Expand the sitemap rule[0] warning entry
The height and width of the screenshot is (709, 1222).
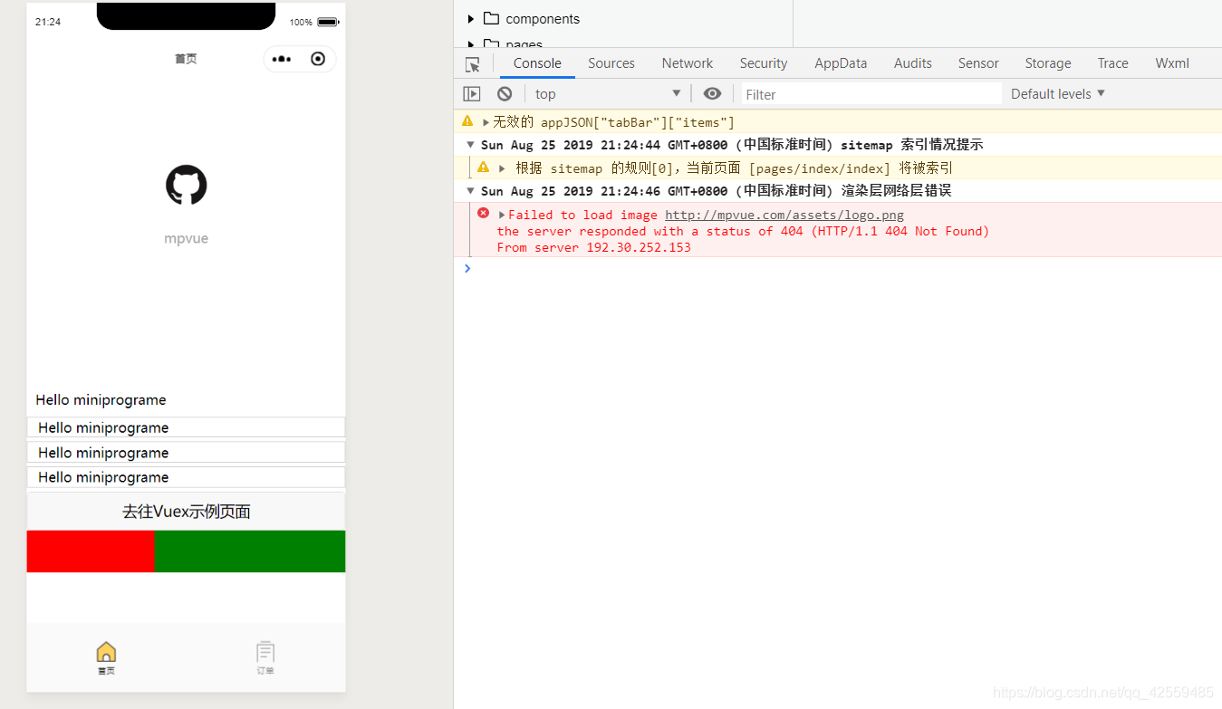coord(502,168)
